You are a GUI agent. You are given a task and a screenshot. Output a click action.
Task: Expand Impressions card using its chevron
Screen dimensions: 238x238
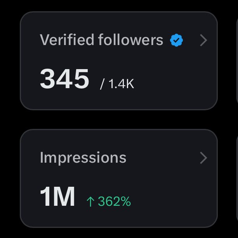(x=203, y=158)
